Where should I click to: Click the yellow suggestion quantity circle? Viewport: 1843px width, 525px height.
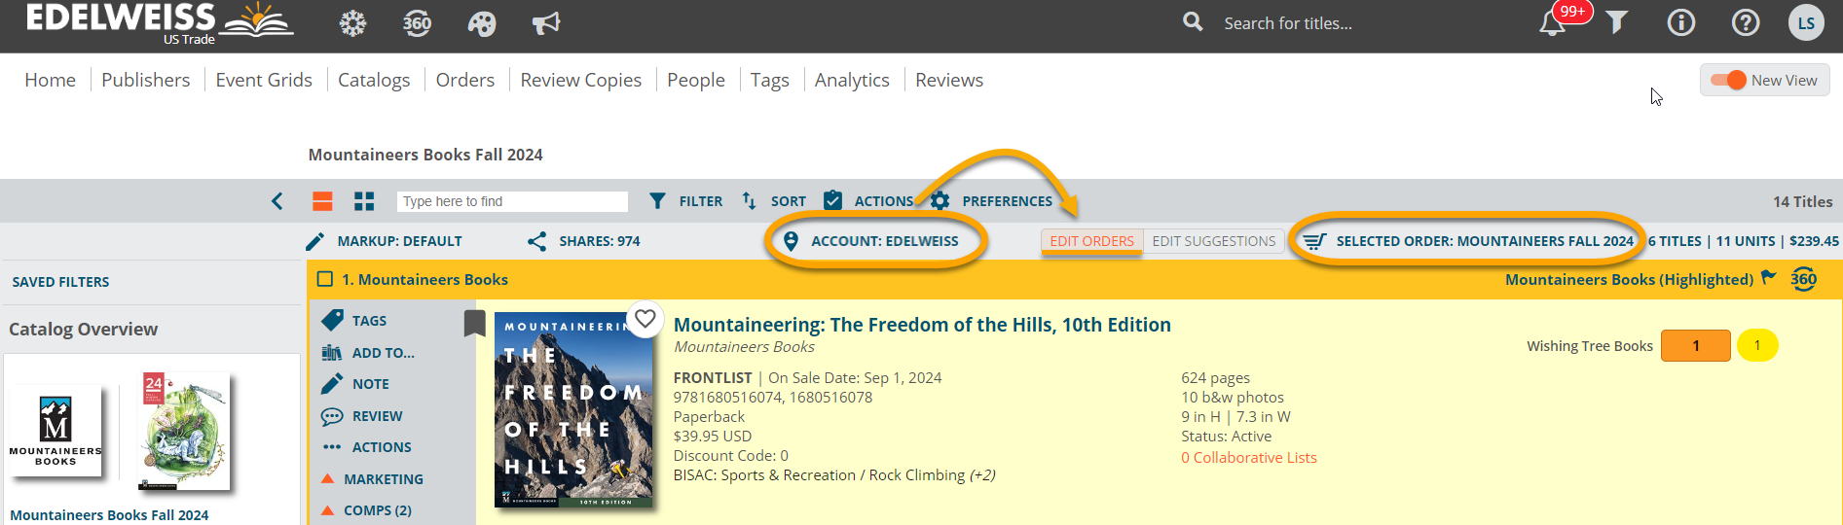[x=1757, y=345]
